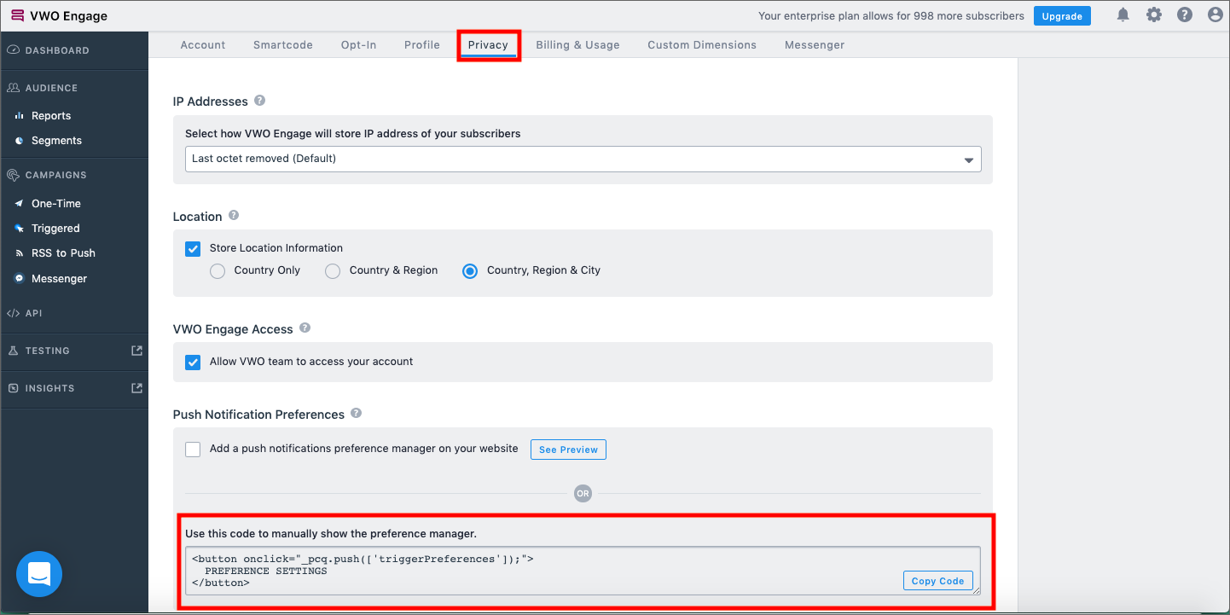Click the Campaigns megaphone icon
Viewport: 1230px width, 615px height.
(13, 175)
